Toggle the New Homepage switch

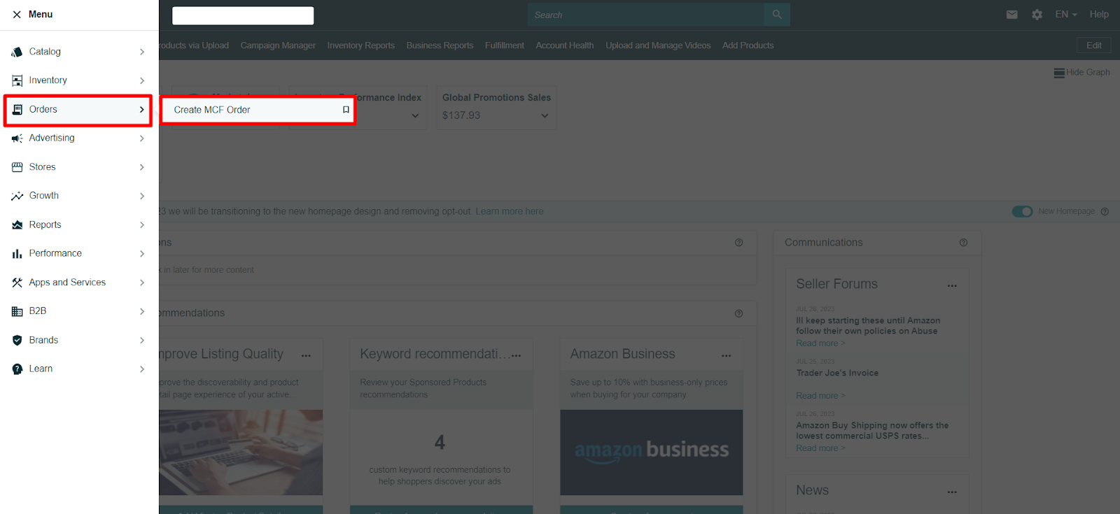tap(1022, 211)
